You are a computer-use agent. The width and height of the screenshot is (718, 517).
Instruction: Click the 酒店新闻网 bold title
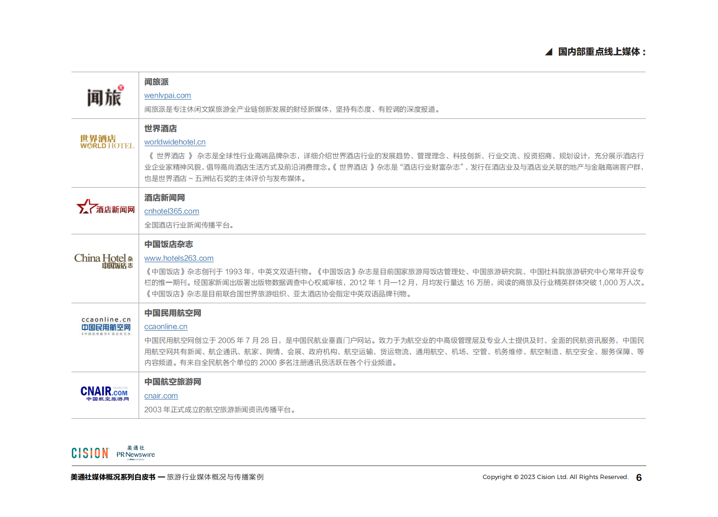[x=165, y=198]
